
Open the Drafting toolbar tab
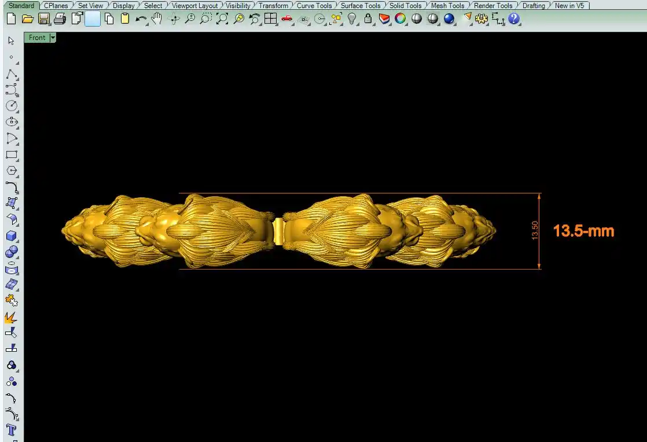[x=534, y=6]
